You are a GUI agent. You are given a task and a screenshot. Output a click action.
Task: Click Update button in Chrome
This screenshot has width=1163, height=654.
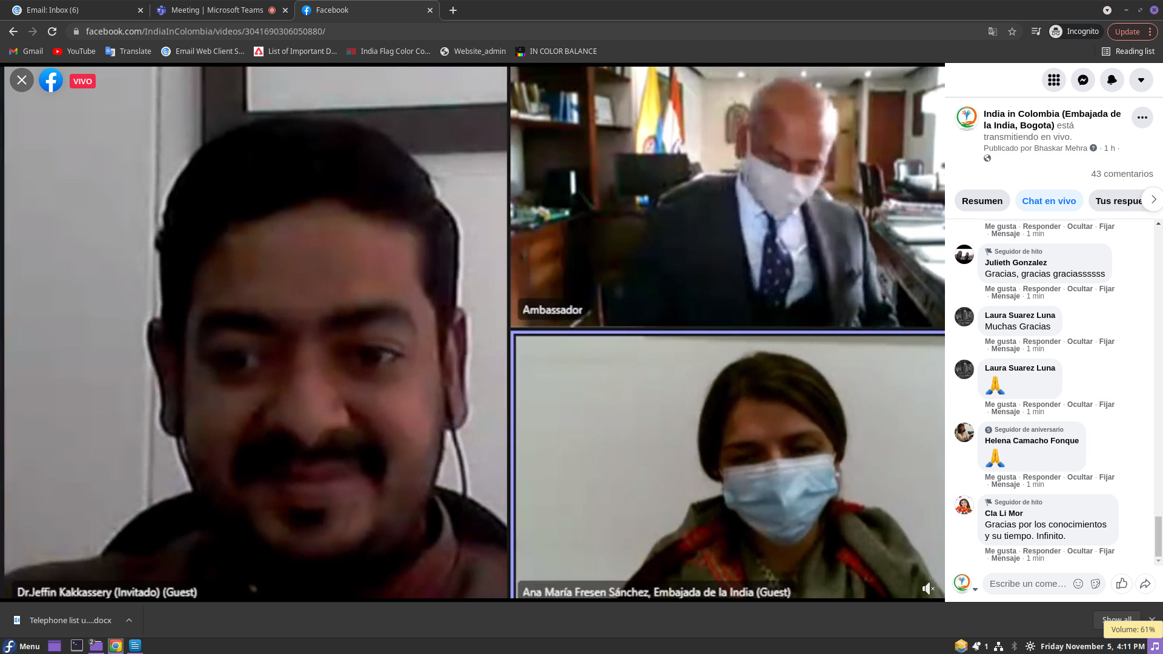[x=1127, y=31]
